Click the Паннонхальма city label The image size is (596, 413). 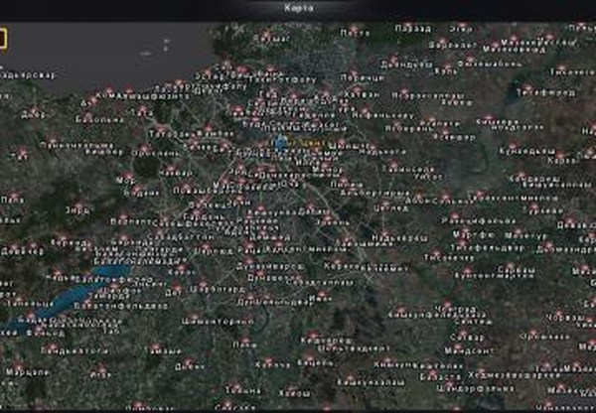point(77,145)
